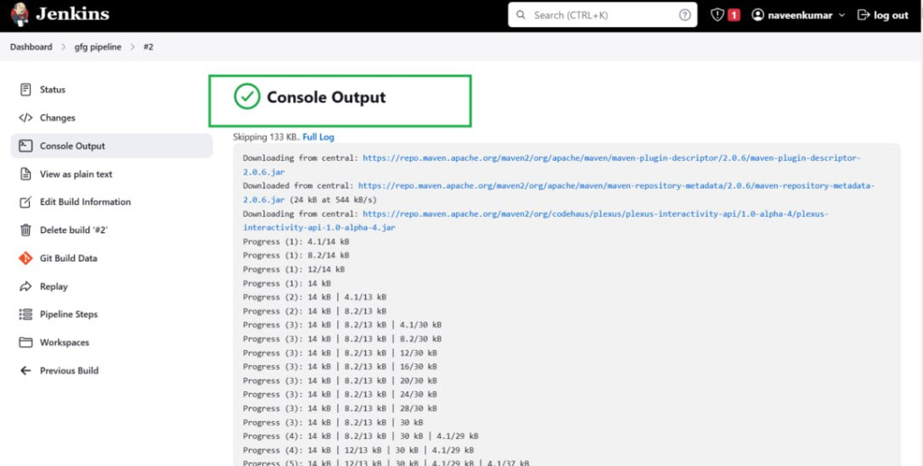The width and height of the screenshot is (923, 466).
Task: Click the Workspaces folder icon
Action: pyautogui.click(x=25, y=343)
